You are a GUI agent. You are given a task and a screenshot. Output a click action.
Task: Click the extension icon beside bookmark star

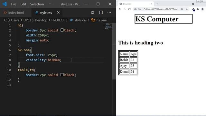coord(193,9)
